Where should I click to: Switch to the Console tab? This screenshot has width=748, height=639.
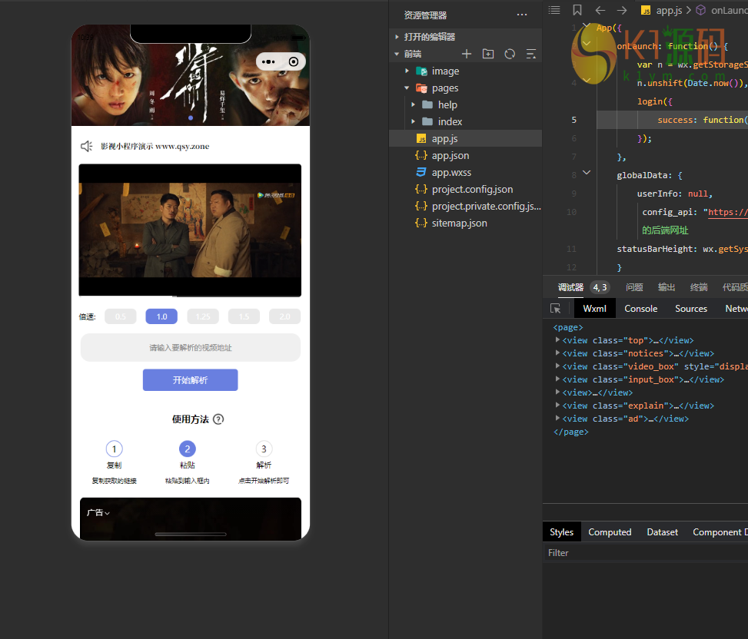(x=640, y=308)
